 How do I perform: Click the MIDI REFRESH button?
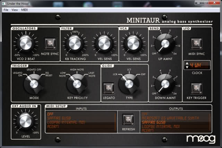click(128, 120)
